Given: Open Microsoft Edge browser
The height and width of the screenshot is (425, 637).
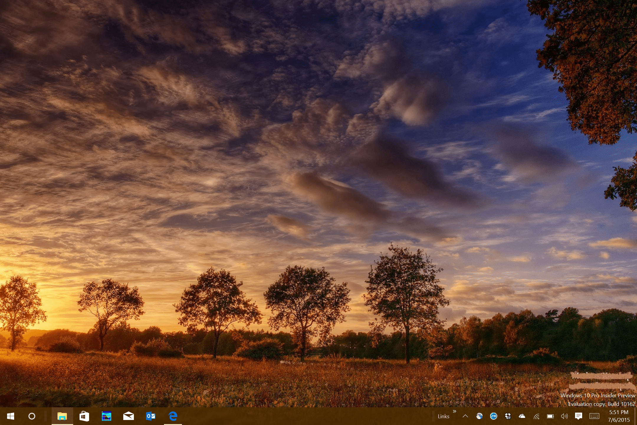Looking at the screenshot, I should (173, 416).
